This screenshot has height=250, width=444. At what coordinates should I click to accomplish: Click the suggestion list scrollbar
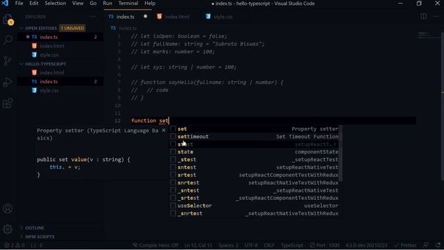(341, 153)
